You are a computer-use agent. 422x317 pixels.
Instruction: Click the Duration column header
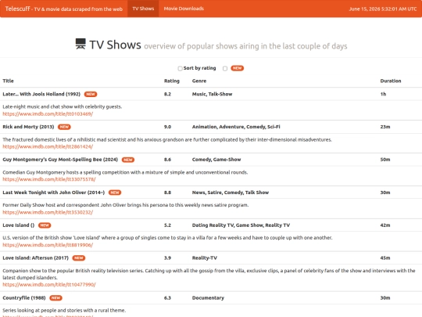[x=391, y=81]
